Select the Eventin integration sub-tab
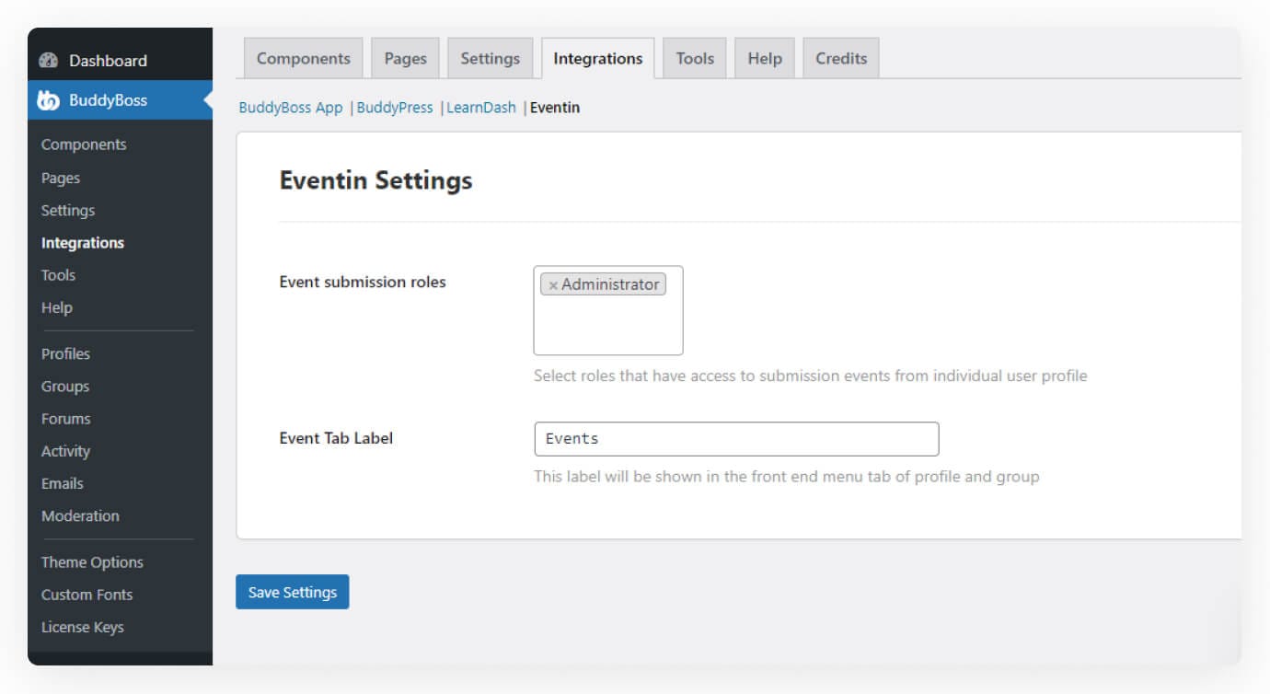 (555, 108)
